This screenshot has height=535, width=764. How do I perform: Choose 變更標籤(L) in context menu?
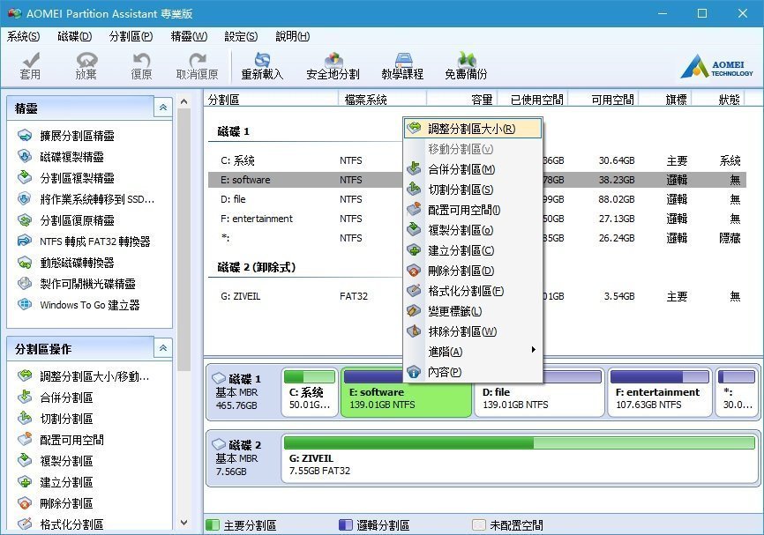pos(473,311)
